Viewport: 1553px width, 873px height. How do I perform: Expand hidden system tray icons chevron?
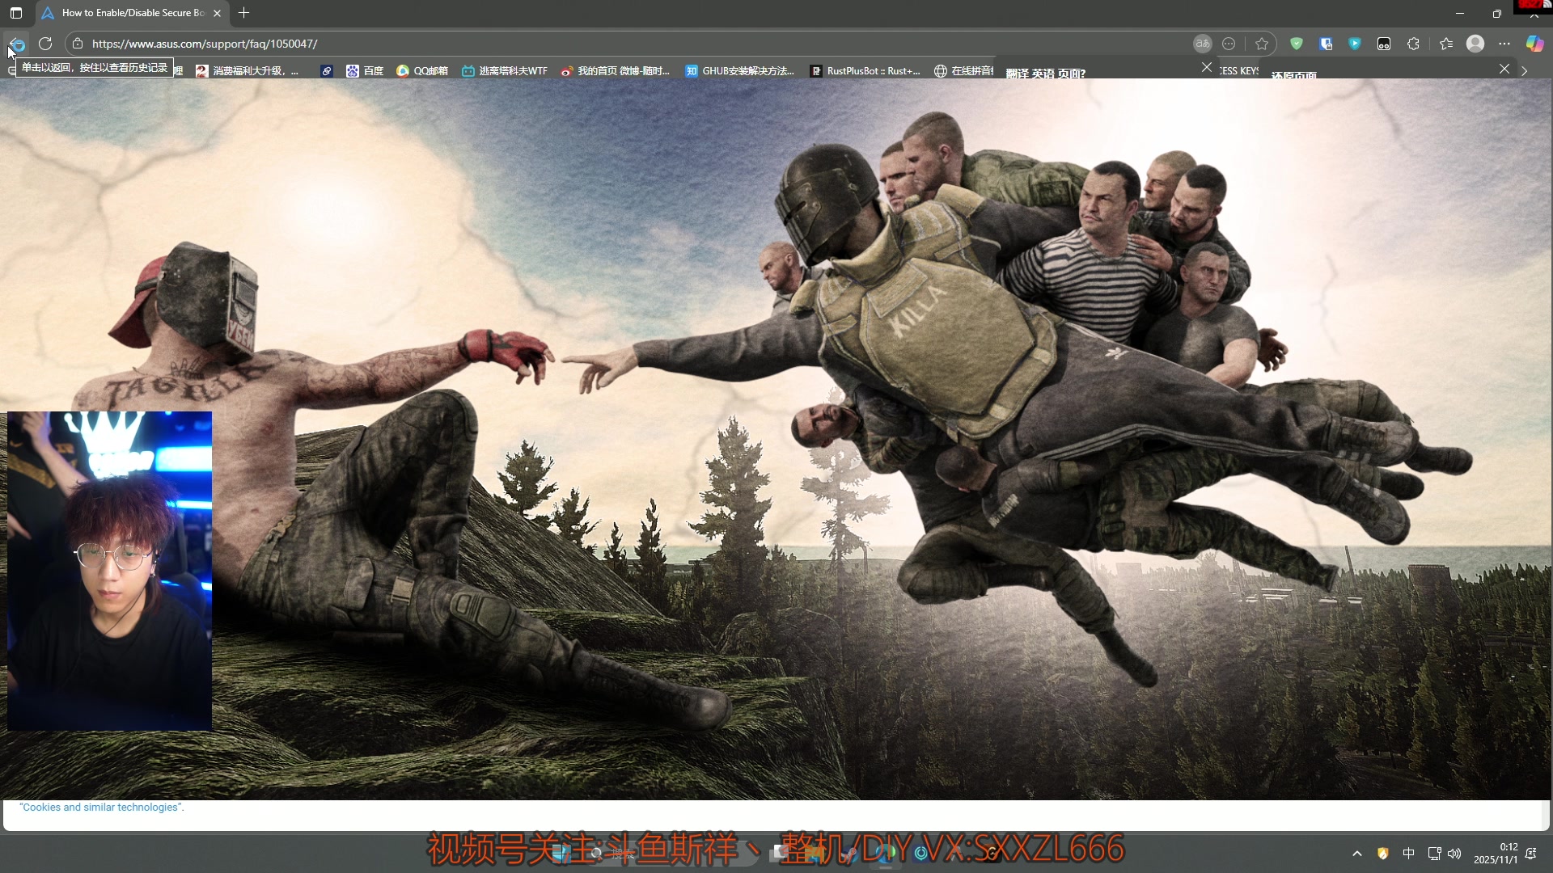(x=1357, y=854)
